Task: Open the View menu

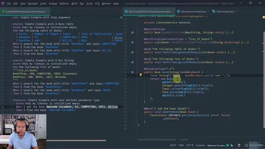Action: tap(23, 4)
